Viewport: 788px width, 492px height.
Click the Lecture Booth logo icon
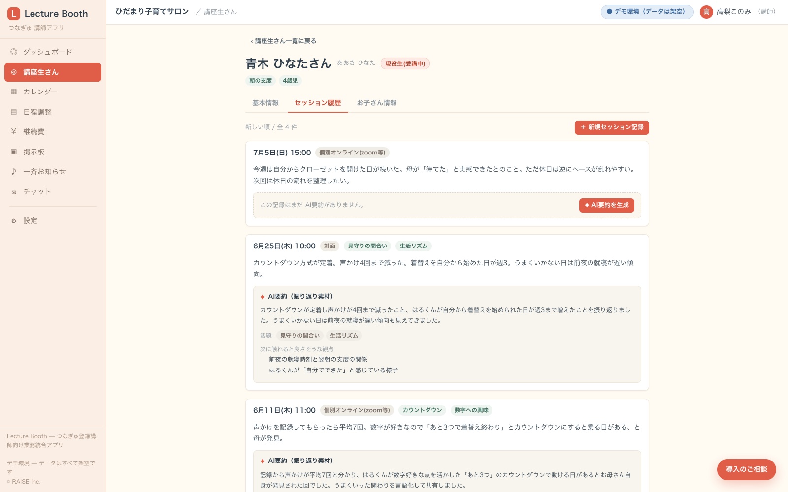pyautogui.click(x=14, y=14)
